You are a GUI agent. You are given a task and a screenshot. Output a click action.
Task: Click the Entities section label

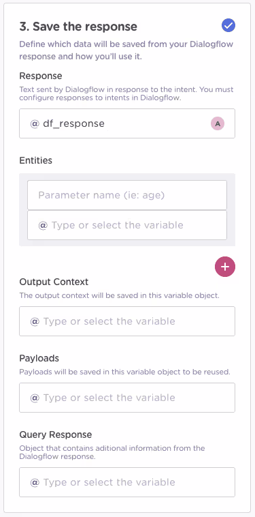(x=36, y=160)
